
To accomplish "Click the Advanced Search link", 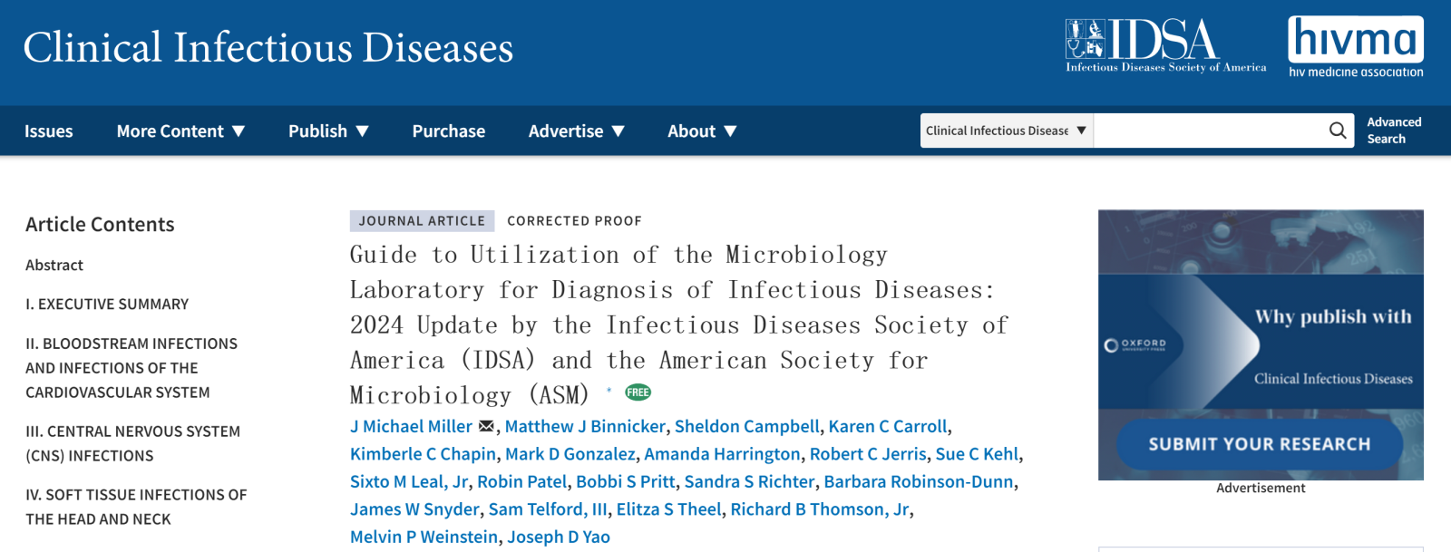I will tap(1394, 131).
